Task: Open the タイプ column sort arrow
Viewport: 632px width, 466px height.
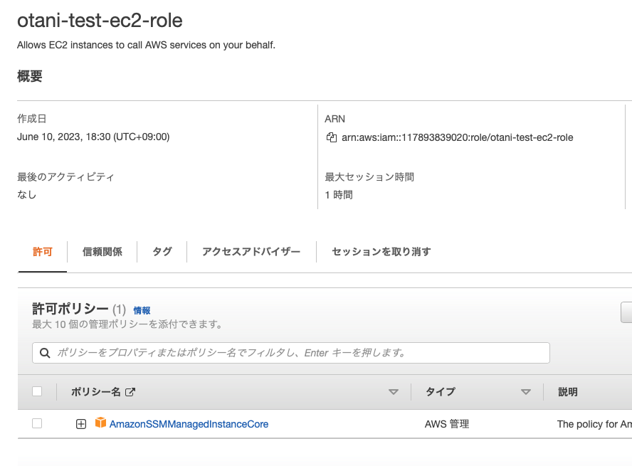Action: [x=526, y=392]
